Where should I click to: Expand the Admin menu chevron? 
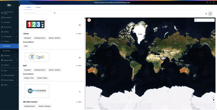click(17, 85)
